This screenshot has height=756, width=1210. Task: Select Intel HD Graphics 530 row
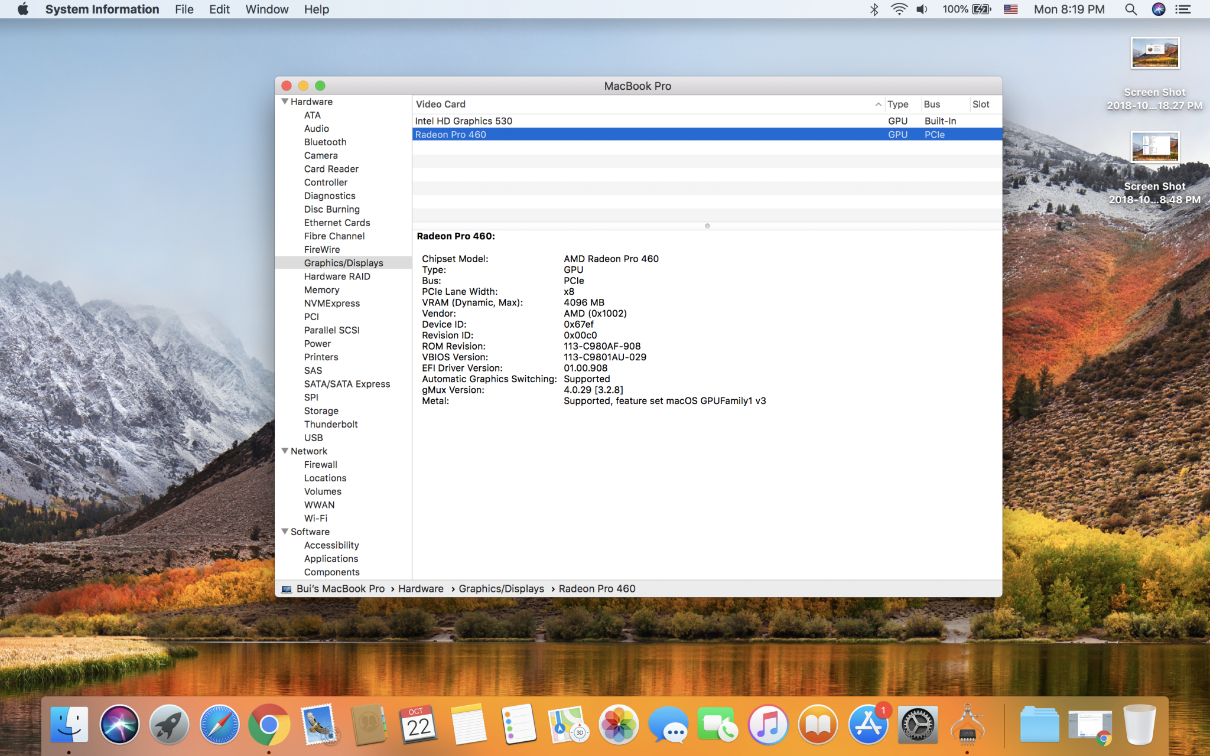(464, 121)
